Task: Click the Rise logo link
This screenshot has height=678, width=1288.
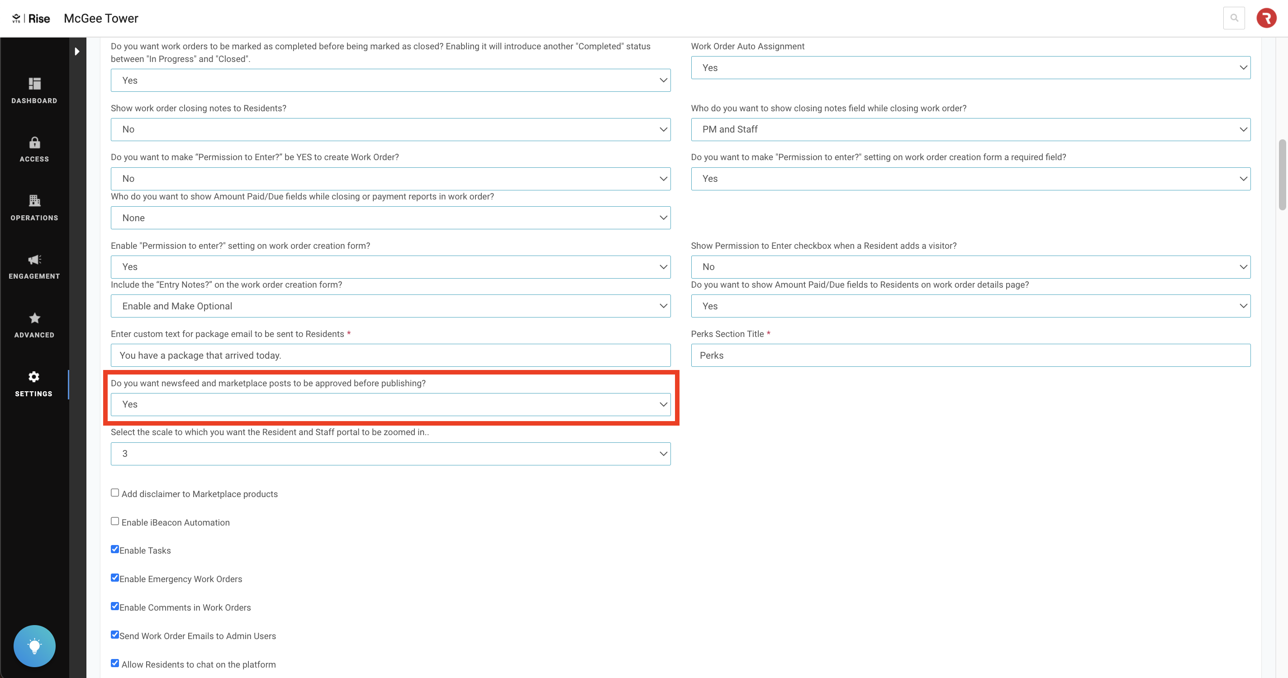Action: pyautogui.click(x=31, y=19)
